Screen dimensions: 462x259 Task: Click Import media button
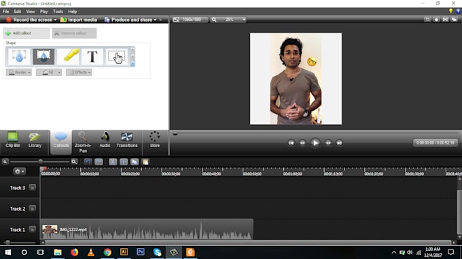79,20
